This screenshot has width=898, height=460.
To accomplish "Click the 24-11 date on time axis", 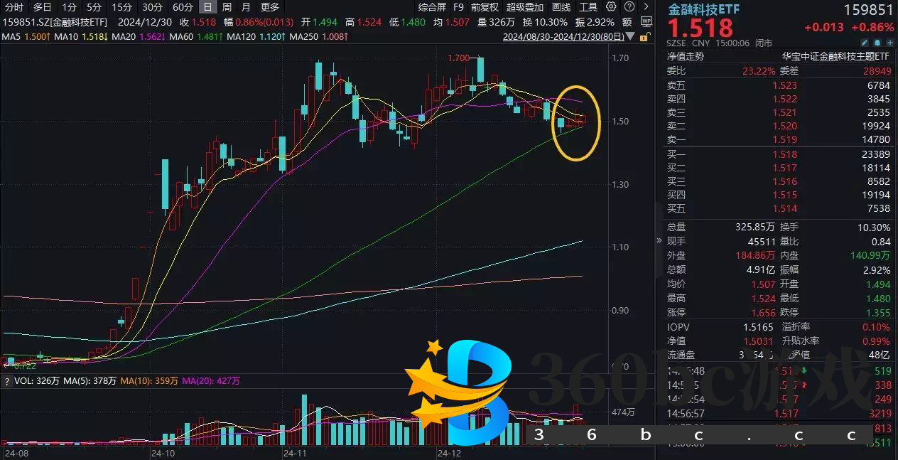I will (293, 452).
